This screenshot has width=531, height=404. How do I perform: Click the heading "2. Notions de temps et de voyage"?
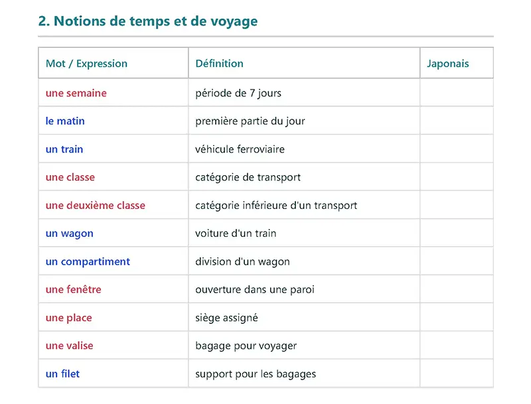point(148,21)
